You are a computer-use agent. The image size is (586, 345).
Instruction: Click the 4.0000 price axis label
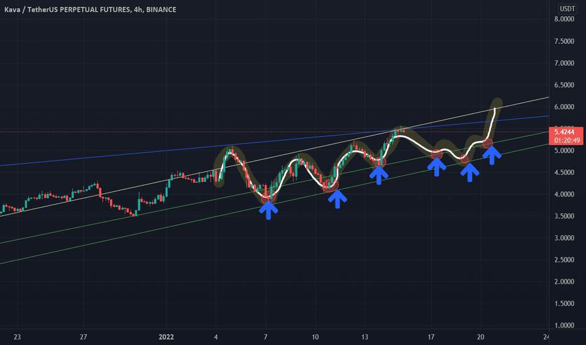[564, 194]
